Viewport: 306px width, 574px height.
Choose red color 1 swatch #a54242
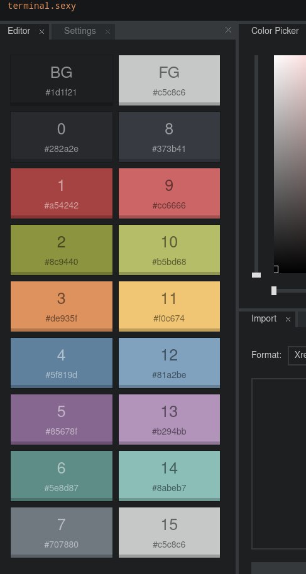(61, 193)
